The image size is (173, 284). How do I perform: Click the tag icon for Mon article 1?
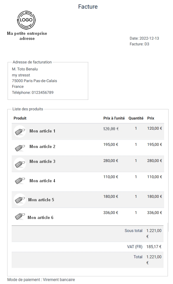point(20,132)
